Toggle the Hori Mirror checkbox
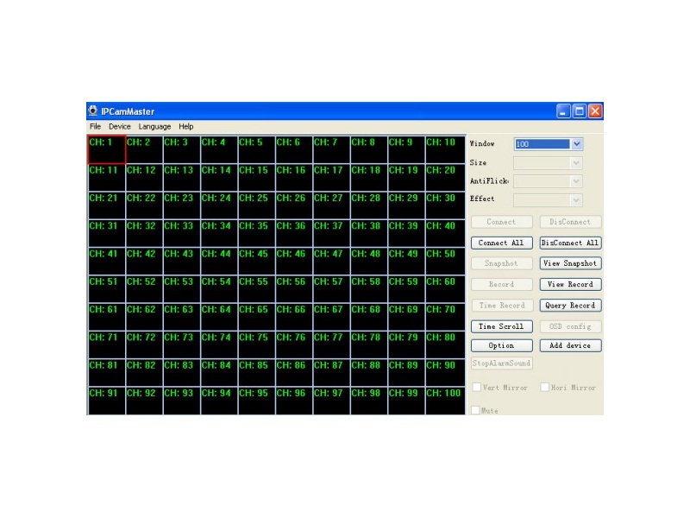The height and width of the screenshot is (518, 690). pyautogui.click(x=545, y=388)
